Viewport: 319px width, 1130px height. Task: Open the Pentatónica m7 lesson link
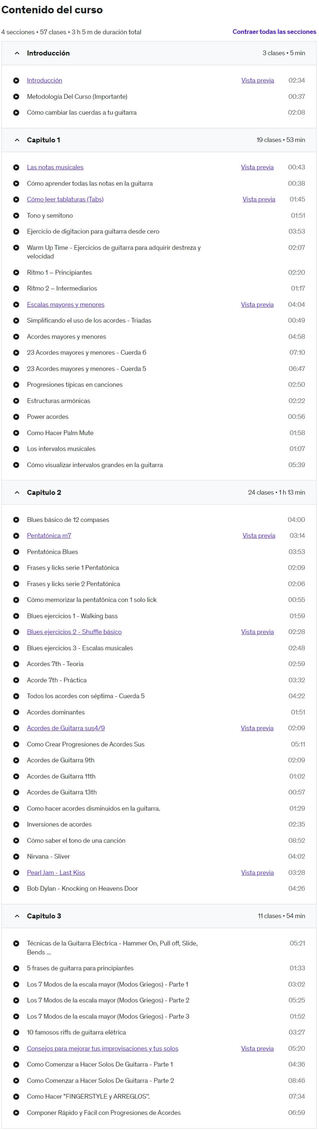pyautogui.click(x=49, y=536)
